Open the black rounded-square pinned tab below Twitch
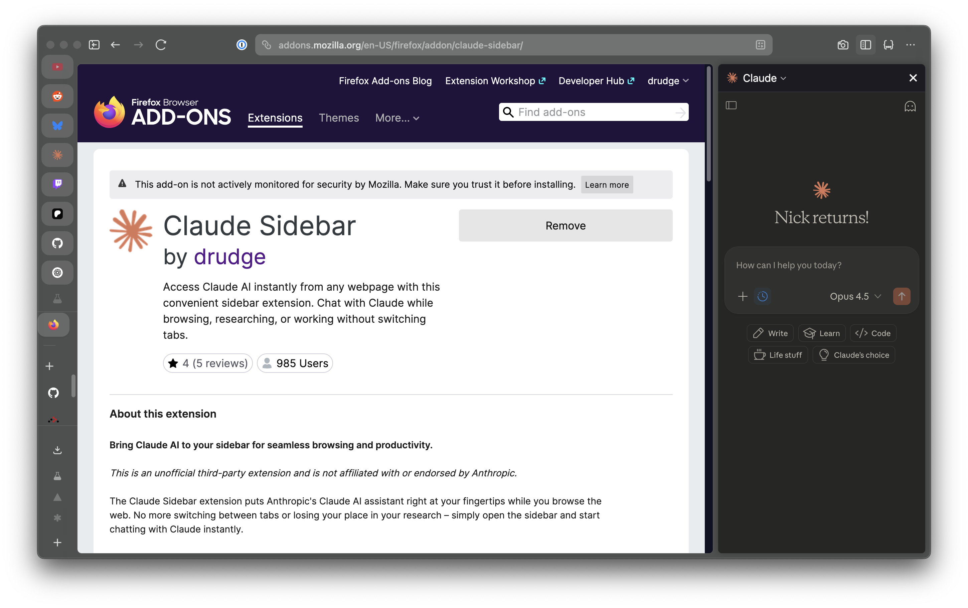 57,213
